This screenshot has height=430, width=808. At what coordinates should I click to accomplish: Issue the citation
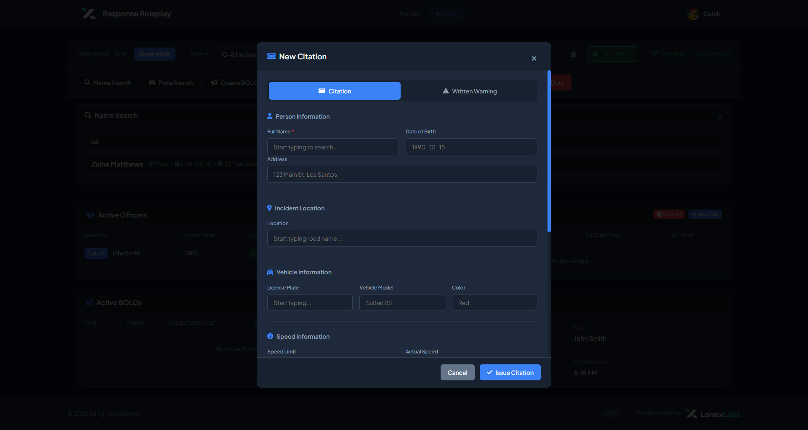coord(510,373)
